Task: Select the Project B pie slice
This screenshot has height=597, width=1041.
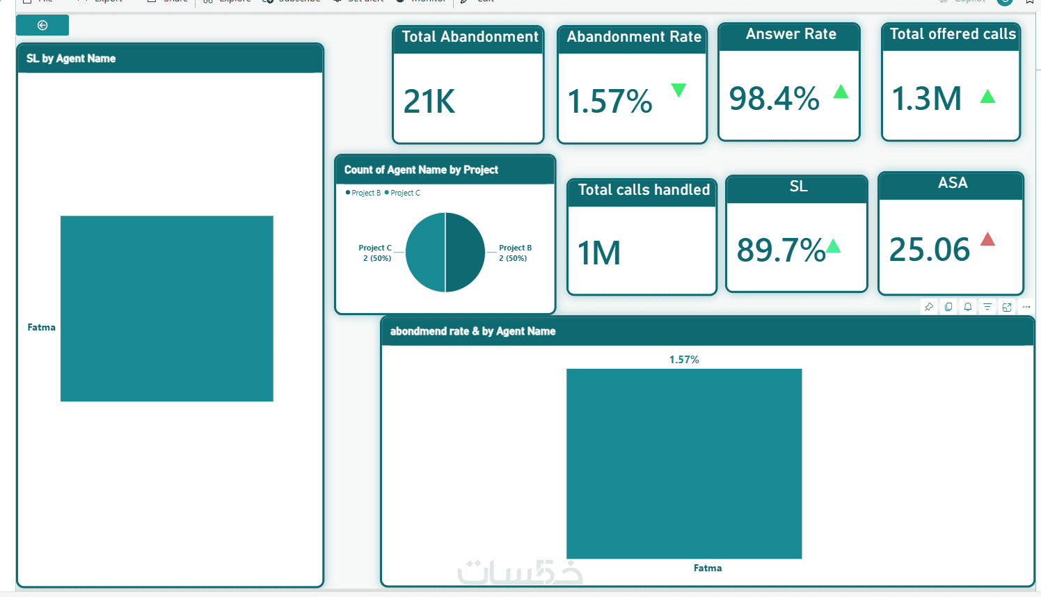Action: tap(465, 252)
